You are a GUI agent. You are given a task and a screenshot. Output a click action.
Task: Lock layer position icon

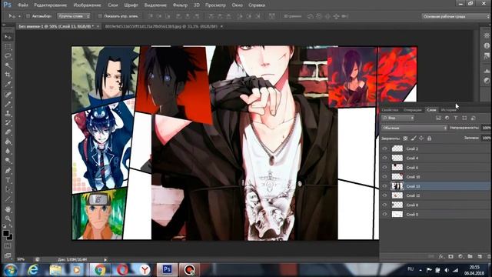tap(421, 138)
